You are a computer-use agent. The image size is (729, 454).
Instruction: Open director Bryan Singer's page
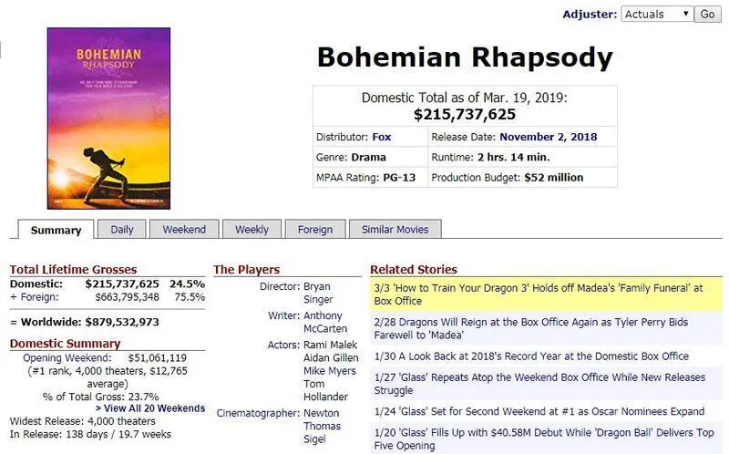click(318, 293)
